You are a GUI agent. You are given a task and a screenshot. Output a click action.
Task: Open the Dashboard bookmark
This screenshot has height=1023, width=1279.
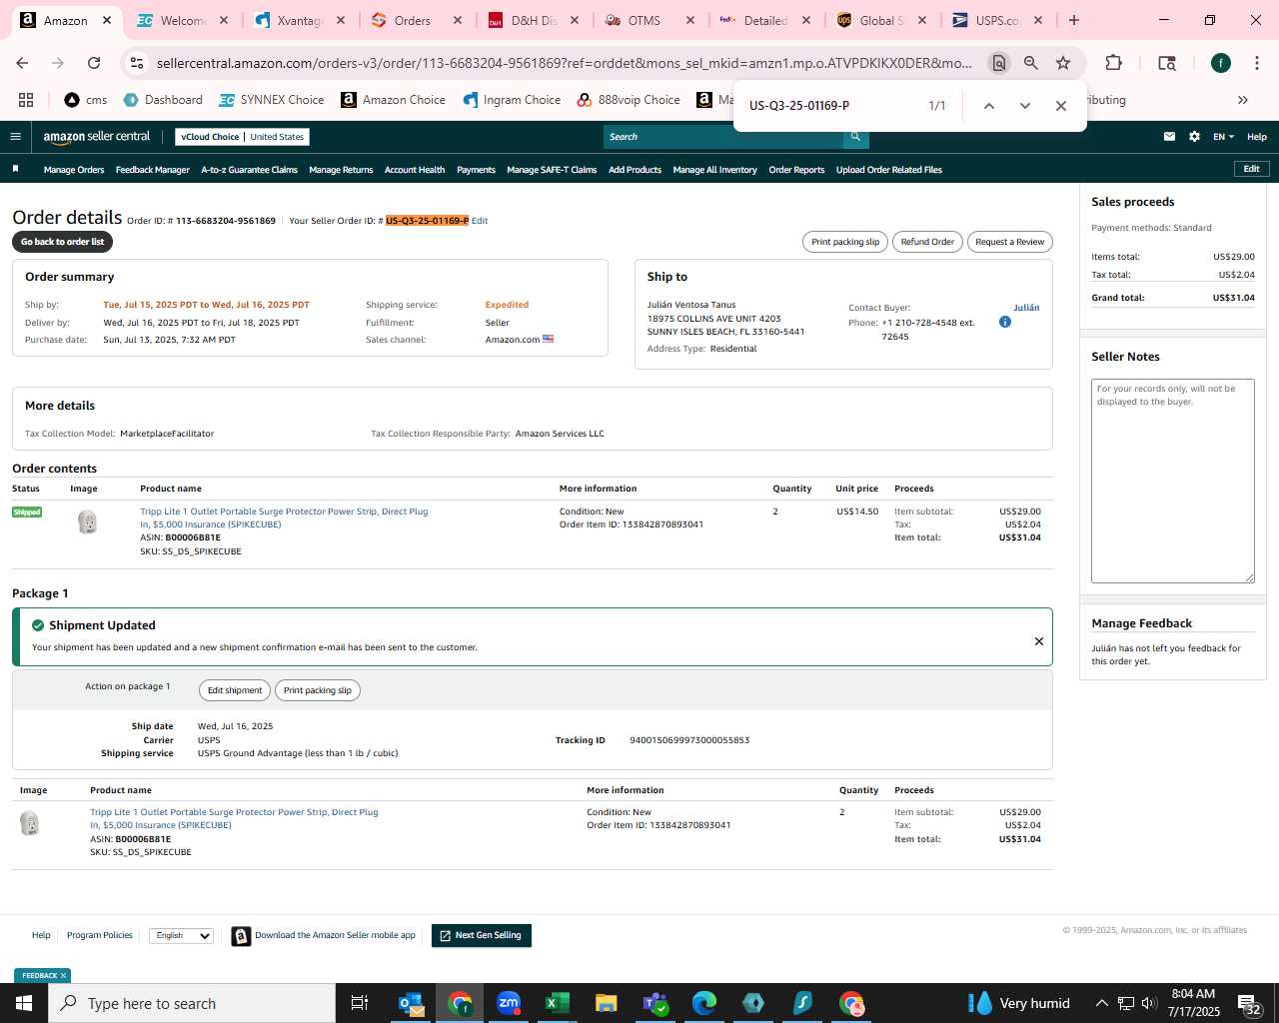click(163, 100)
